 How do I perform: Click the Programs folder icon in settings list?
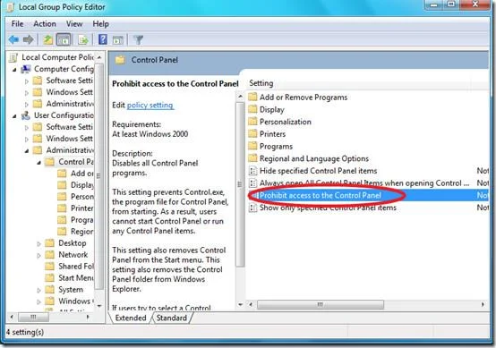(252, 146)
